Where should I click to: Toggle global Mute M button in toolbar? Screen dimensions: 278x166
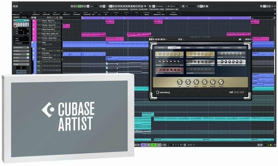click(72, 6)
